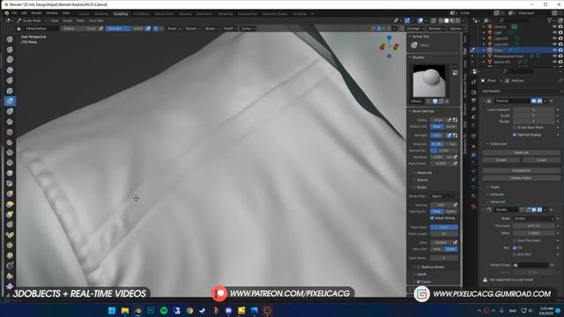Open the File menu
The height and width of the screenshot is (317, 564).
coord(14,13)
